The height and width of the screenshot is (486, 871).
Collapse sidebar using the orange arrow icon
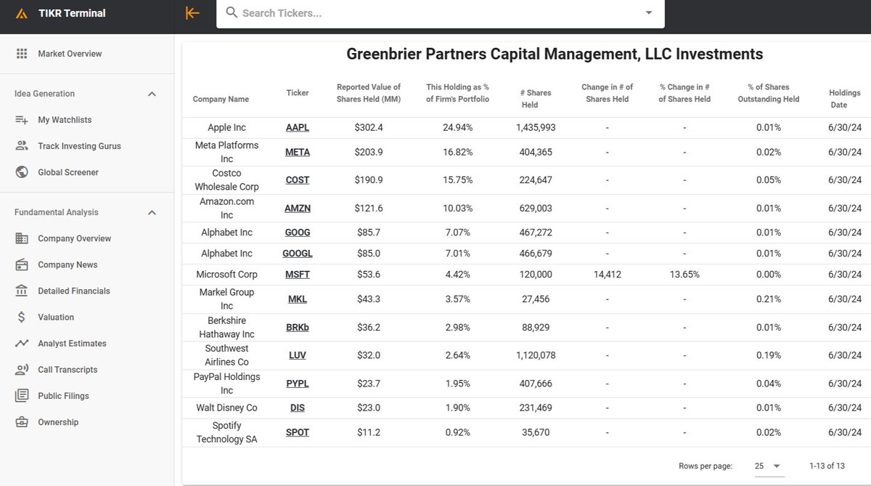pos(192,13)
